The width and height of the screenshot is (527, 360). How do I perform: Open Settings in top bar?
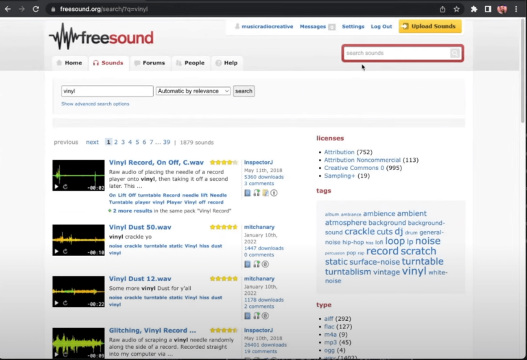353,27
